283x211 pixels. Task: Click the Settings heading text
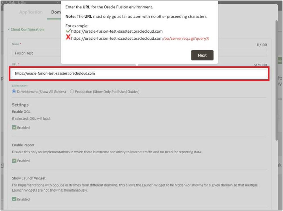pyautogui.click(x=20, y=105)
